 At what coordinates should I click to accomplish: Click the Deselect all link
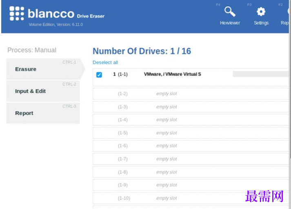point(105,62)
